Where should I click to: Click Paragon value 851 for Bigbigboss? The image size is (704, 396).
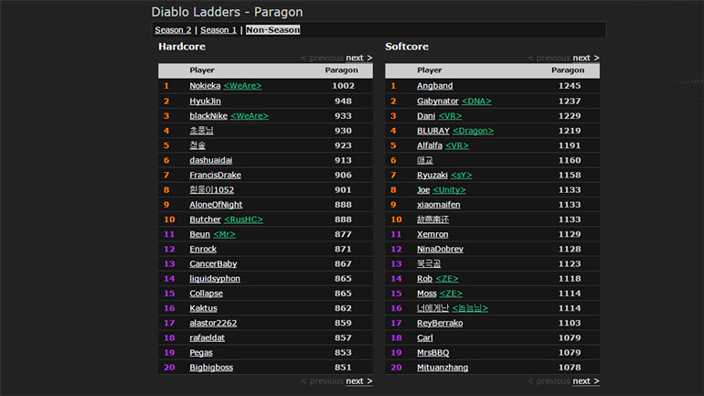pyautogui.click(x=343, y=368)
